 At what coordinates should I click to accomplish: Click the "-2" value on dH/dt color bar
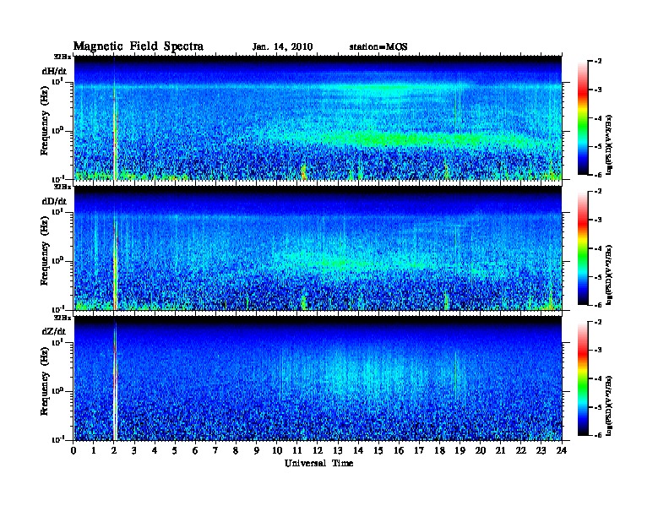click(x=599, y=62)
